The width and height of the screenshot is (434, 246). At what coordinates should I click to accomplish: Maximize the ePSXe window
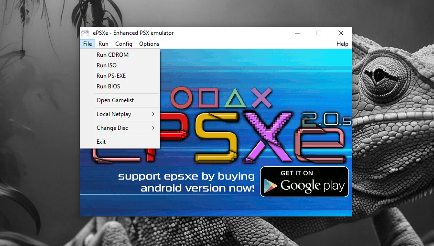[x=319, y=33]
